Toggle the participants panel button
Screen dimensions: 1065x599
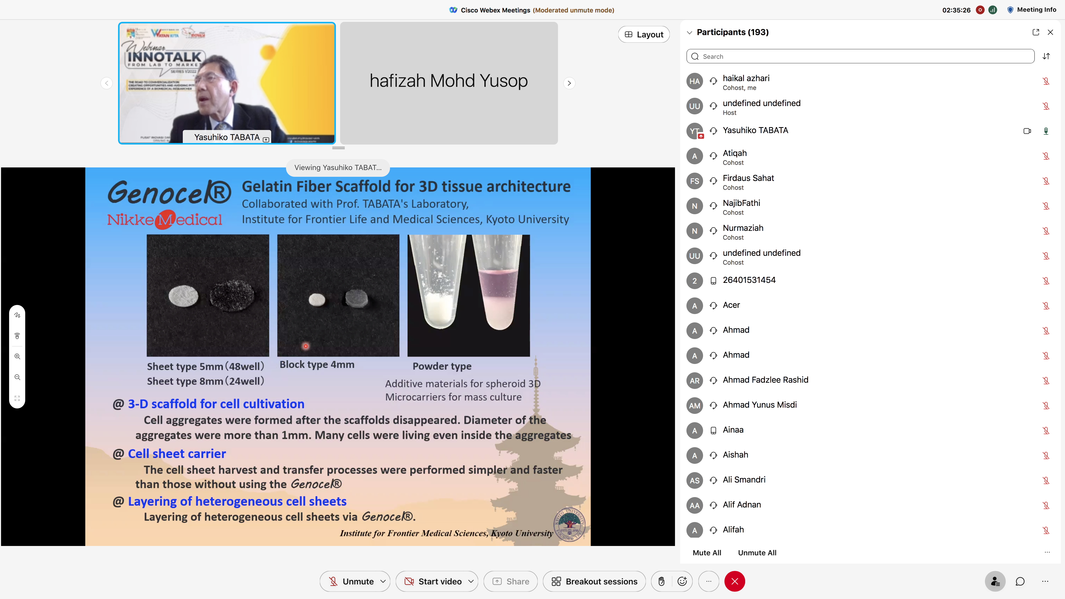[x=995, y=581]
